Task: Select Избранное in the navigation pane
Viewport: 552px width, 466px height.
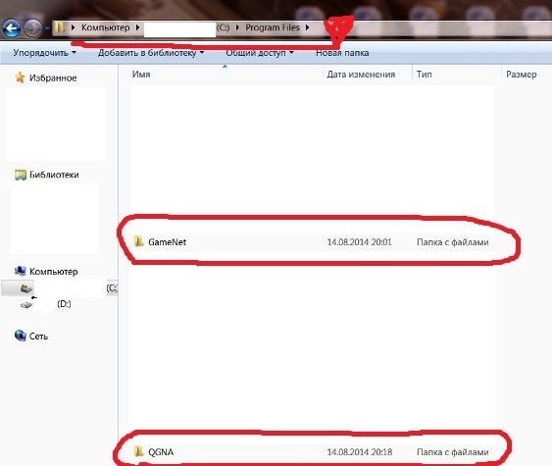Action: tap(53, 78)
